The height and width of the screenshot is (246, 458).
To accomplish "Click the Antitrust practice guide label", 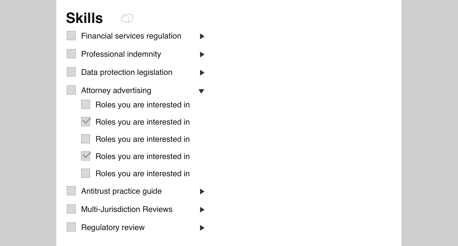I will (121, 191).
